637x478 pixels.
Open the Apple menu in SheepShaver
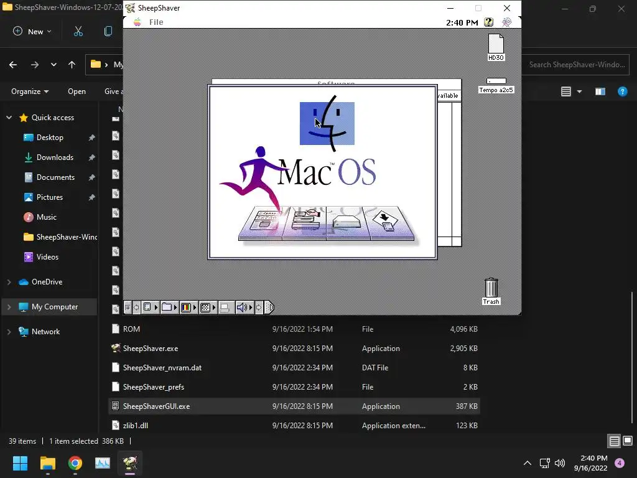click(137, 22)
